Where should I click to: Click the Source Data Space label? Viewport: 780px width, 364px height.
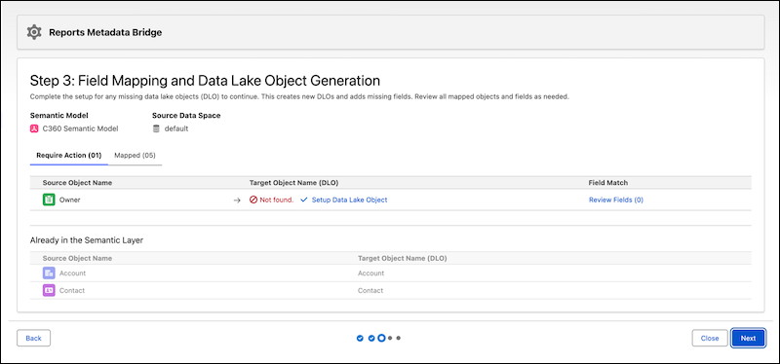point(186,116)
